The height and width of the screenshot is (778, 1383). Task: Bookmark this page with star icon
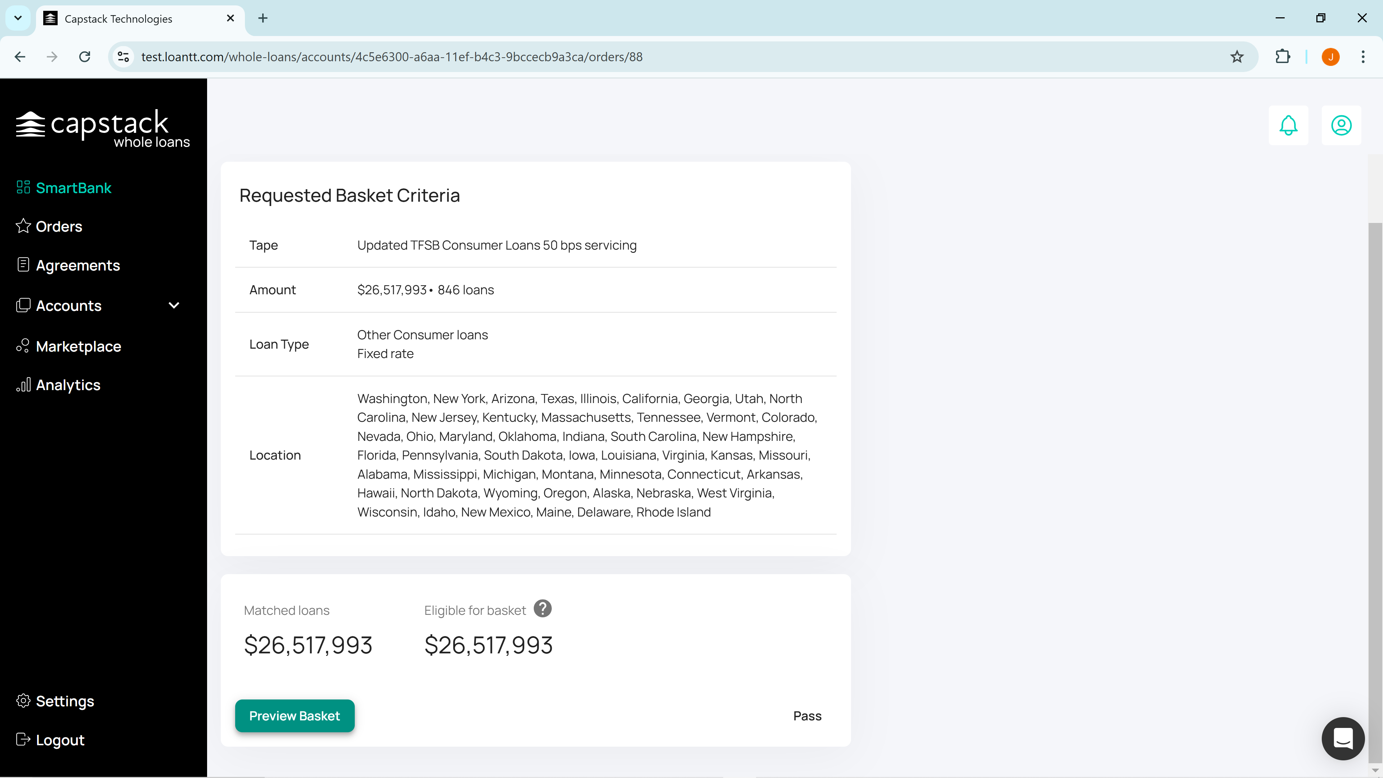(x=1236, y=57)
